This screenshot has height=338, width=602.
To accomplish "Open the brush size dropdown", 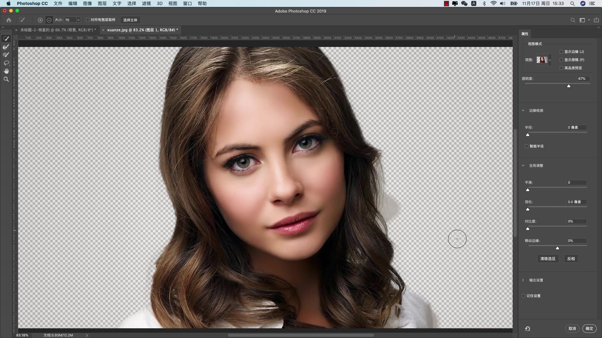I will tap(78, 20).
